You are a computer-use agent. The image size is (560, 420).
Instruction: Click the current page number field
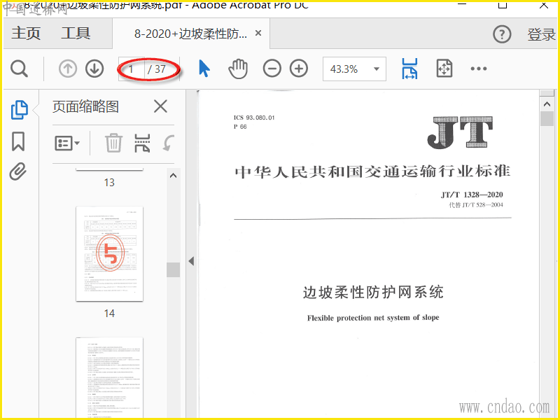click(132, 69)
